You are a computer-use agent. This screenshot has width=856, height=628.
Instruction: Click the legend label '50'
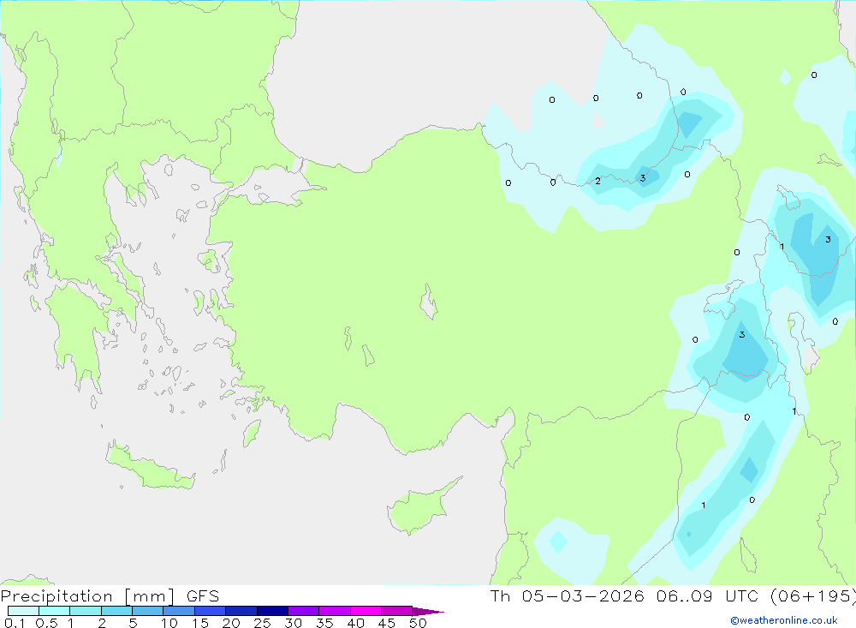point(418,623)
